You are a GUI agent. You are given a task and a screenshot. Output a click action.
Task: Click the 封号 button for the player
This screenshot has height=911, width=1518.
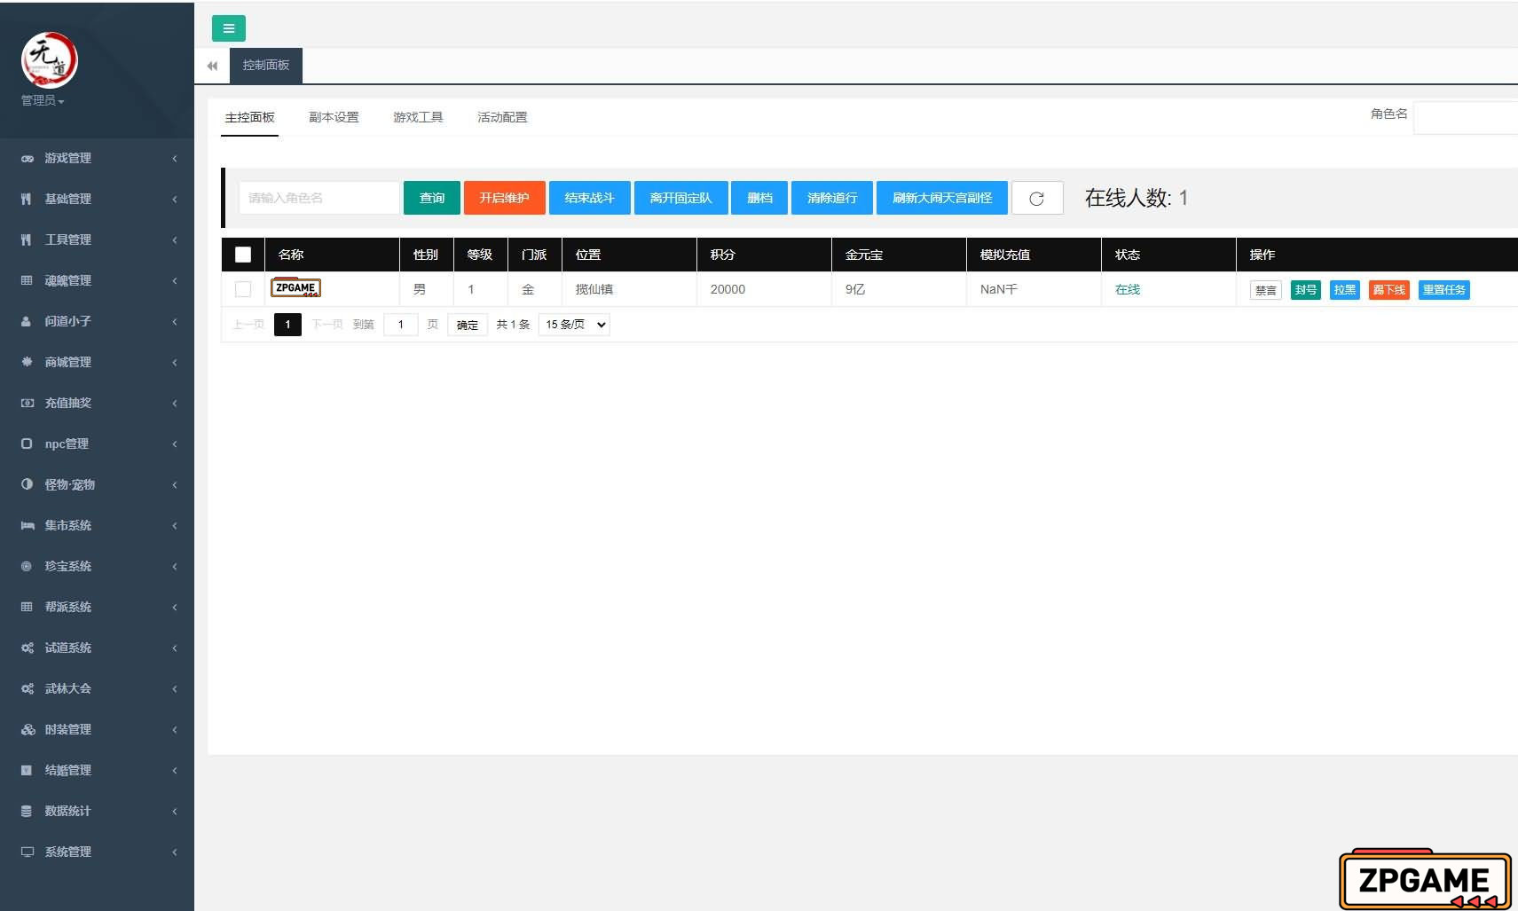[x=1305, y=290]
